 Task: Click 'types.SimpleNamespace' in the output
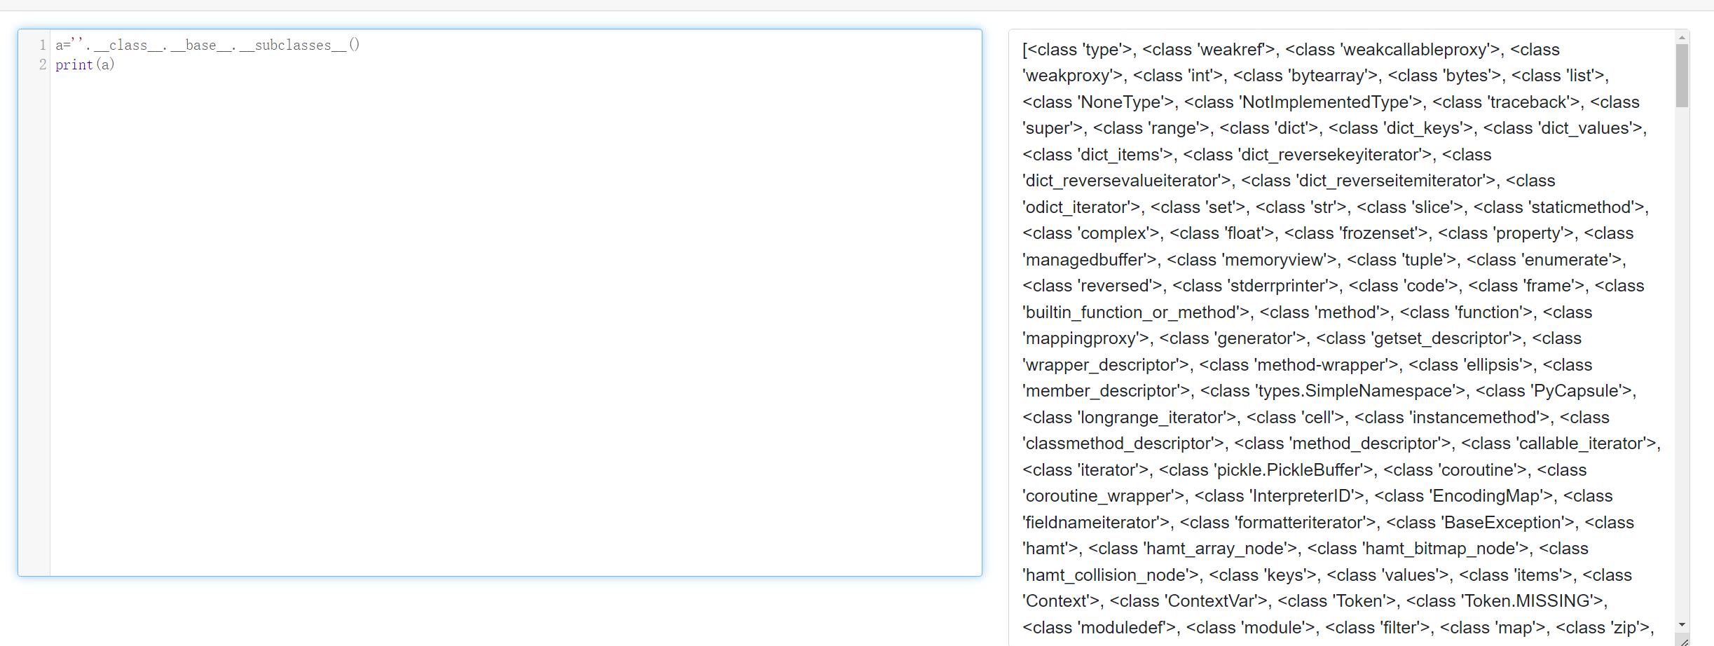1355,391
